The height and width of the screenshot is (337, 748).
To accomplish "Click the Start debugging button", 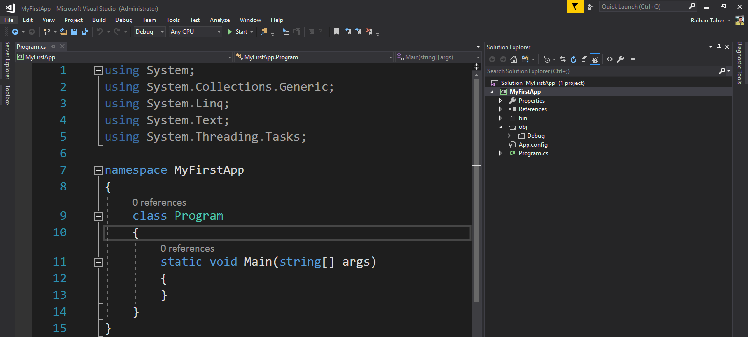I will pyautogui.click(x=238, y=32).
